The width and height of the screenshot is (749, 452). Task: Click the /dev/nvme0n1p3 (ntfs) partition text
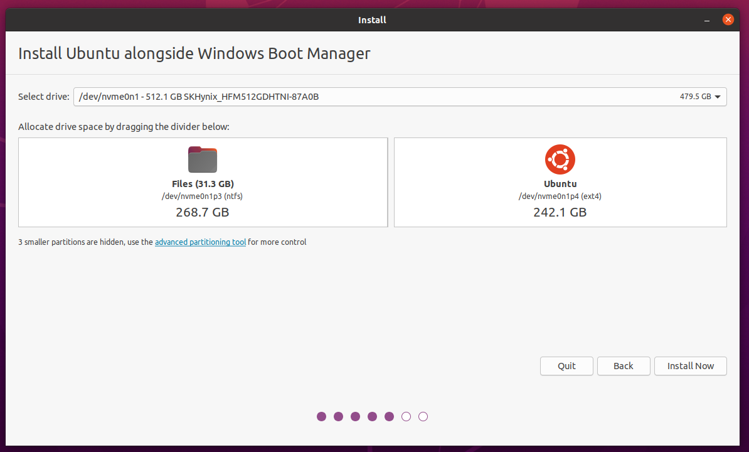coord(202,196)
